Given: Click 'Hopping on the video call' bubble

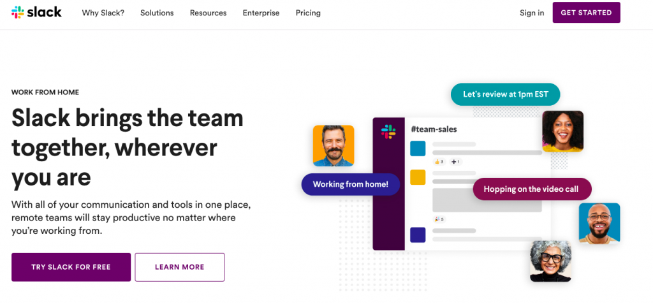Looking at the screenshot, I should [x=532, y=189].
